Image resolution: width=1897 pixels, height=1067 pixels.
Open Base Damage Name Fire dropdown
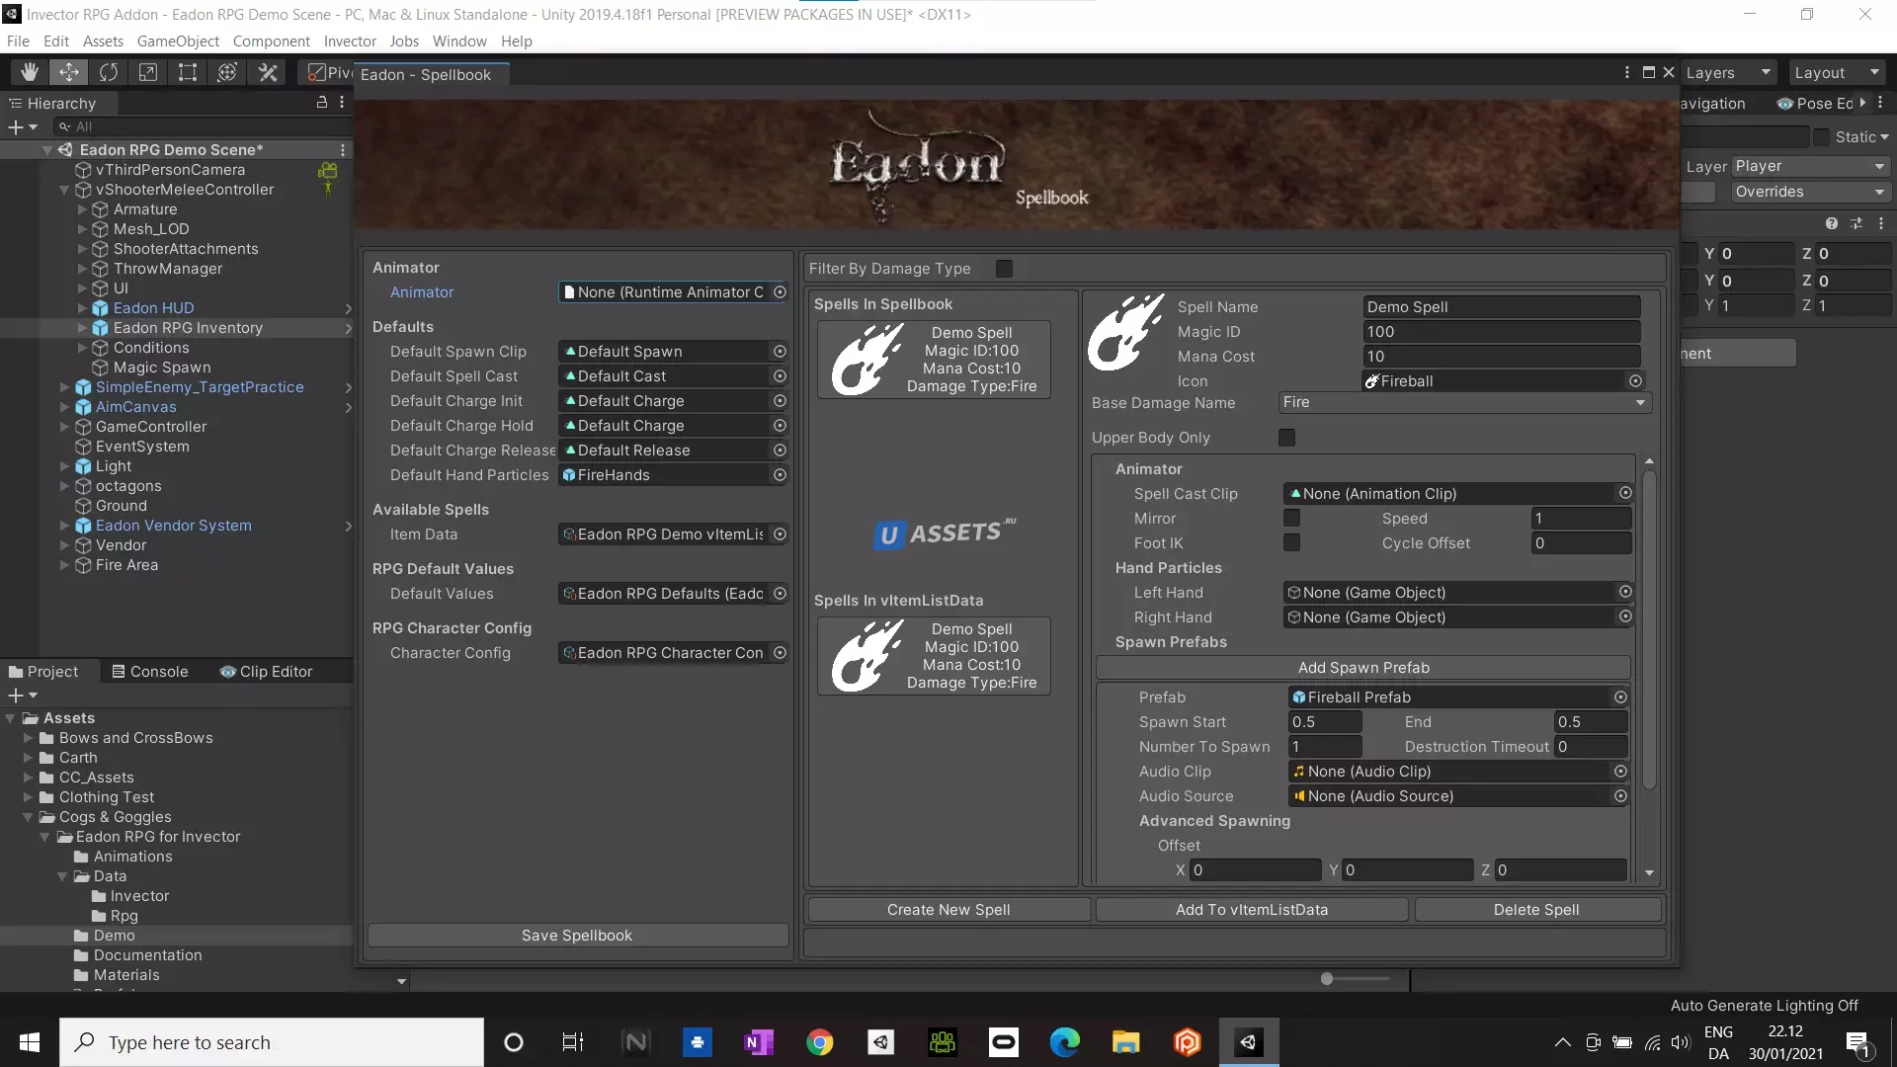coord(1464,402)
